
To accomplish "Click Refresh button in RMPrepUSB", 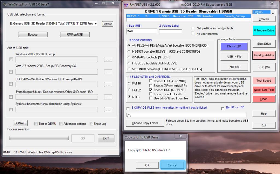I will point(264,19).
